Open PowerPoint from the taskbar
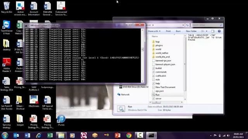 coord(117,136)
